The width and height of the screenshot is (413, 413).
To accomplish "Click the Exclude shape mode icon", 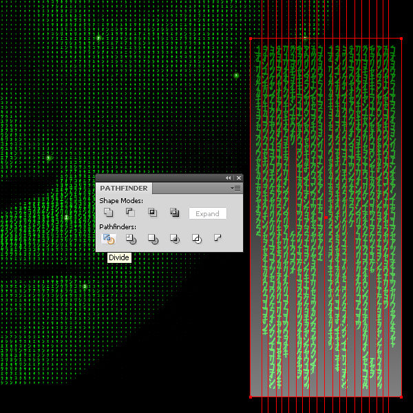I will 174,212.
